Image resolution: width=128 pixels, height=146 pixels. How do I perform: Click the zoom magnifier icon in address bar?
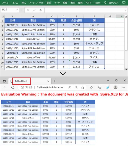[76, 87]
